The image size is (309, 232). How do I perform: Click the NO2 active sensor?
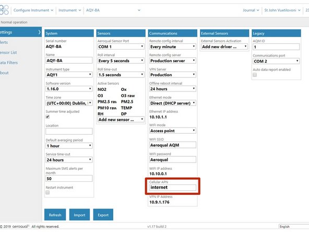[x=102, y=89]
